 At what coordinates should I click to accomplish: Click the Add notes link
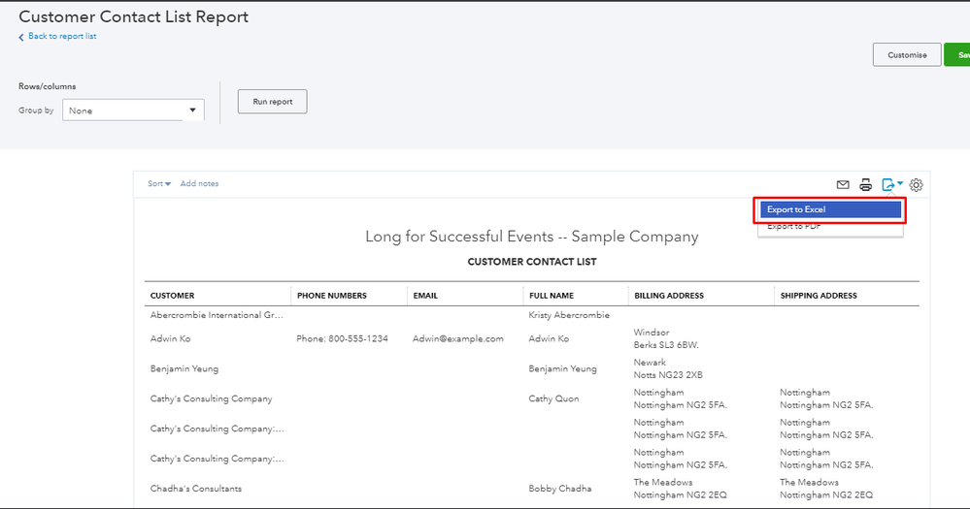199,184
